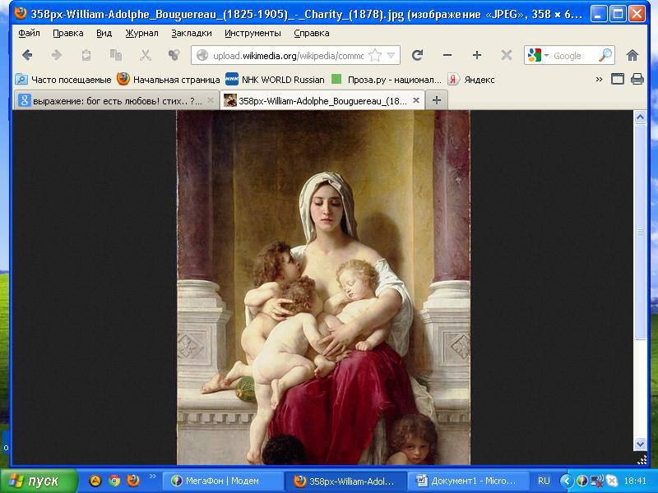
Task: Close the Google search results tab
Action: click(211, 100)
